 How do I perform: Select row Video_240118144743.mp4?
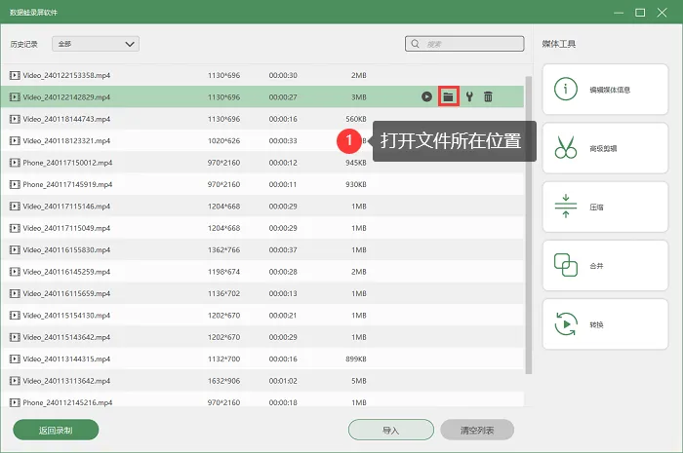point(262,119)
